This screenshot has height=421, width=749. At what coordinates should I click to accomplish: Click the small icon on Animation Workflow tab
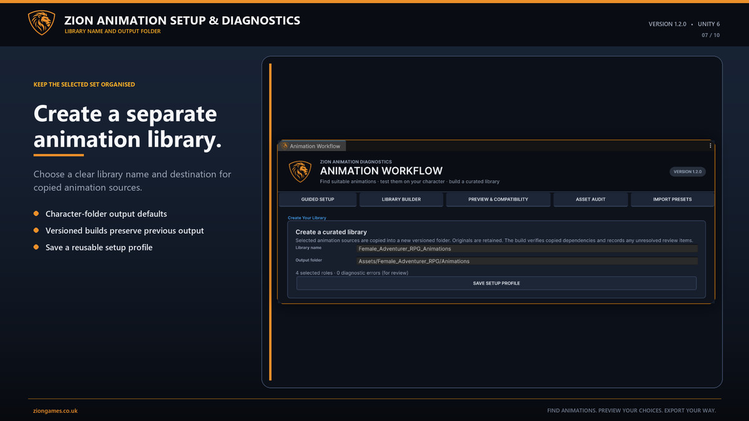click(x=285, y=146)
